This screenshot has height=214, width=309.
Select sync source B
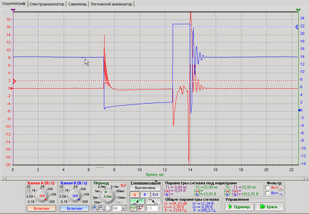coord(145,195)
